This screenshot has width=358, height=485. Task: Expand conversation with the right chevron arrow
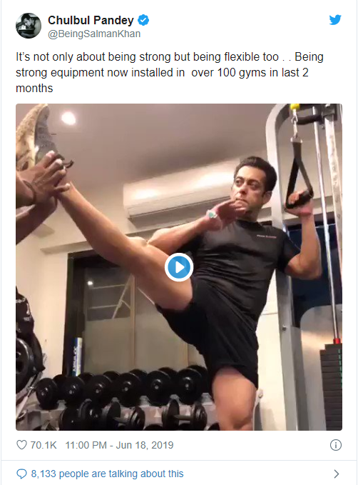click(x=337, y=474)
